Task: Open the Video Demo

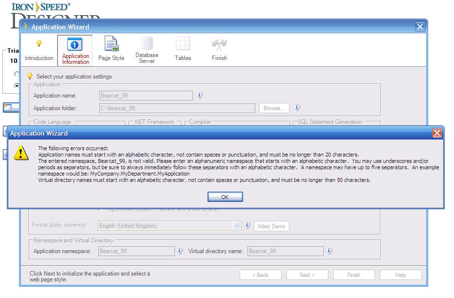Action: click(271, 226)
